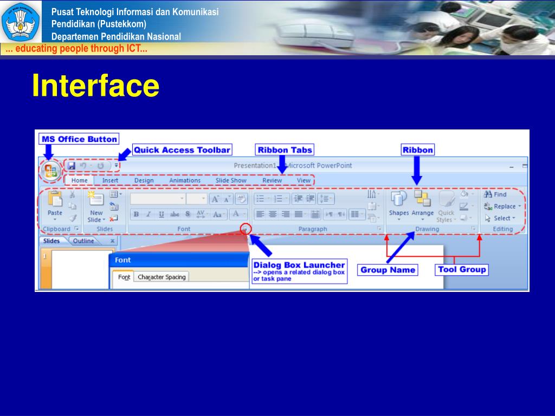This screenshot has width=555, height=416.
Task: Open the View ribbon tab
Action: click(304, 180)
